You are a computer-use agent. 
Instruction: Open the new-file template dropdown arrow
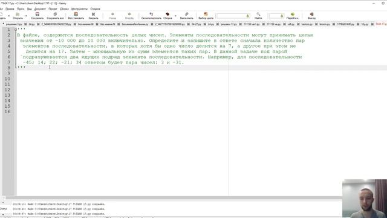point(9,16)
